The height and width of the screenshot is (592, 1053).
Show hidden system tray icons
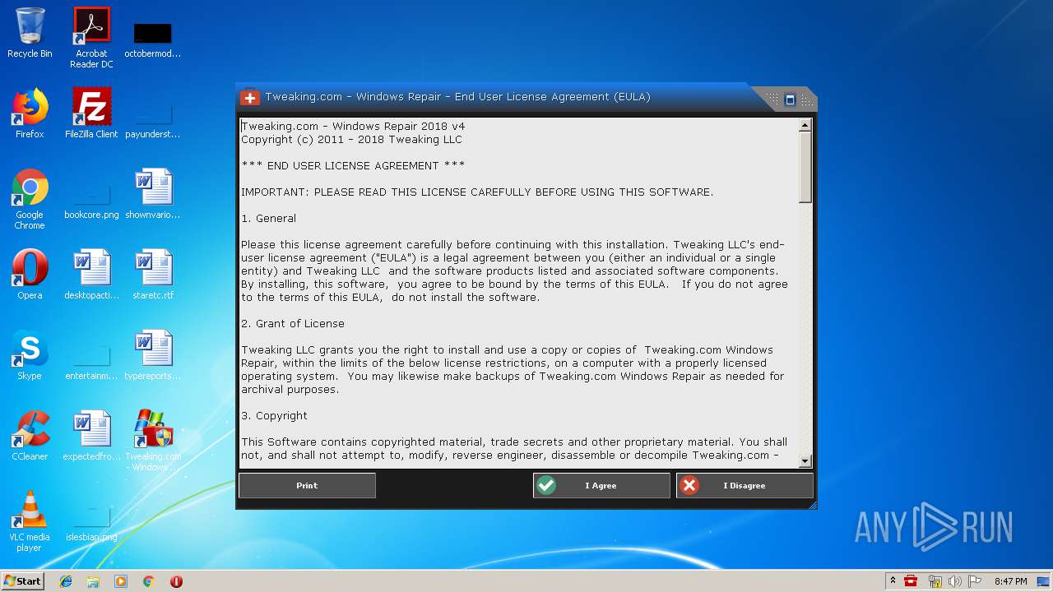click(893, 581)
